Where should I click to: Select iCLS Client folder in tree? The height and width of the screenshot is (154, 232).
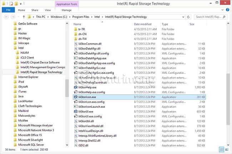pyautogui.click(x=27, y=58)
